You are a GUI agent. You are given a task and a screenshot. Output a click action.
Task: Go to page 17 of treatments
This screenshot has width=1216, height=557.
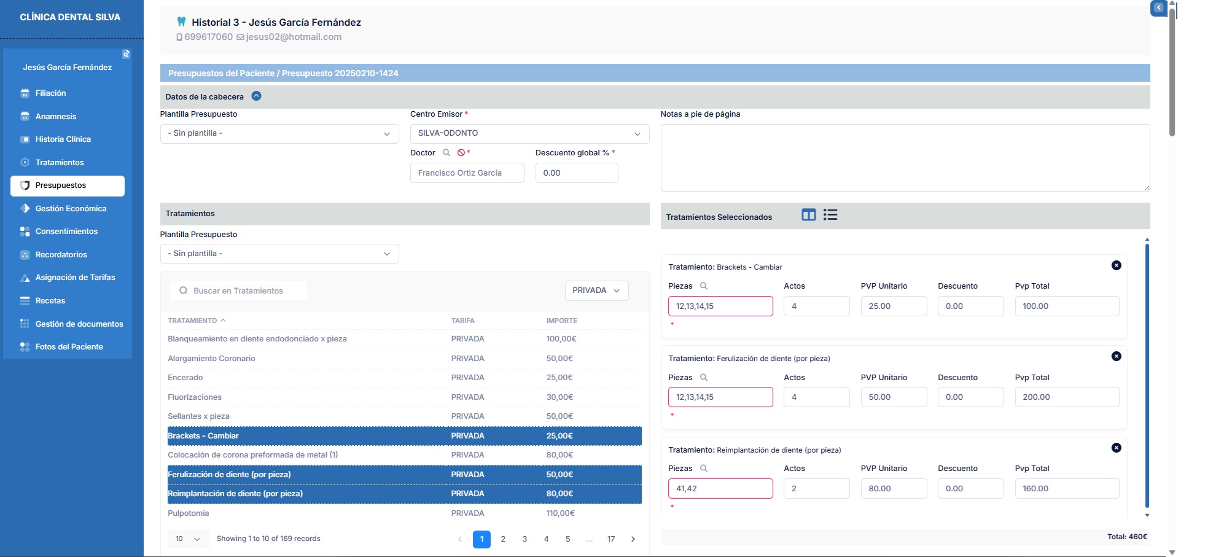coord(611,539)
